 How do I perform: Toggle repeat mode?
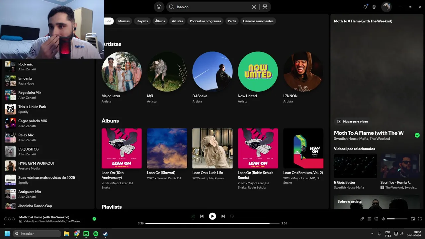(x=232, y=216)
